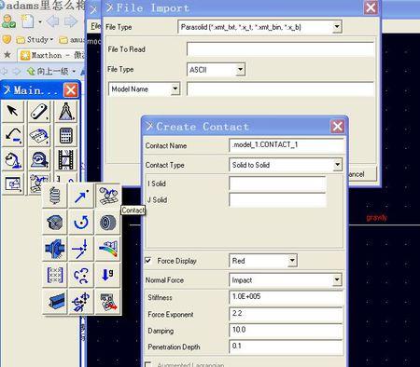This screenshot has width=420, height=367.
Task: Expand the Study bookmarks folder
Action: click(x=35, y=40)
